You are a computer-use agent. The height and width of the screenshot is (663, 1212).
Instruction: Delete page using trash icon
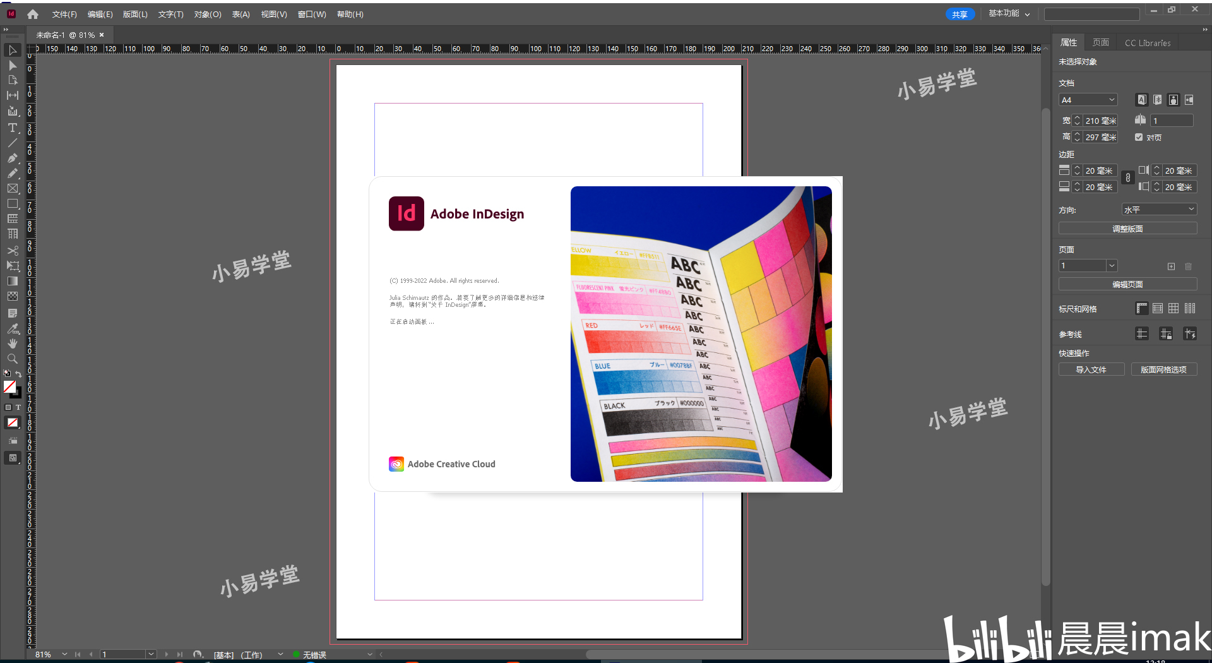point(1188,266)
